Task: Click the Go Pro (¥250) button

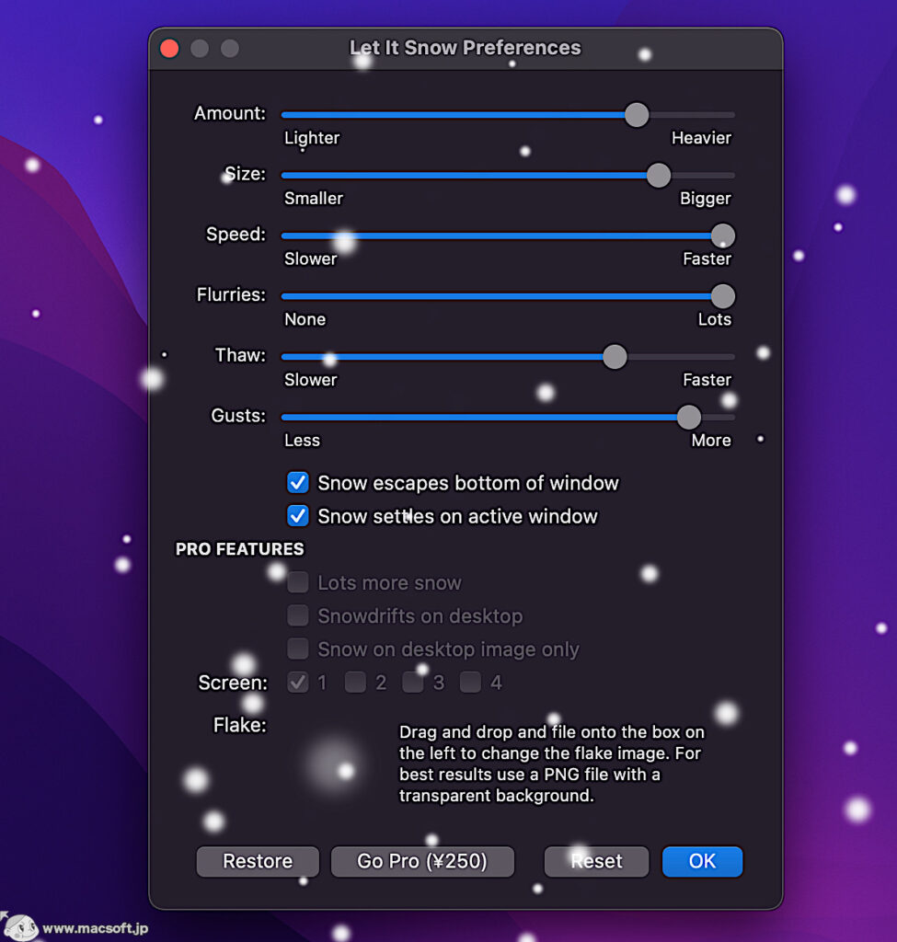Action: click(422, 861)
